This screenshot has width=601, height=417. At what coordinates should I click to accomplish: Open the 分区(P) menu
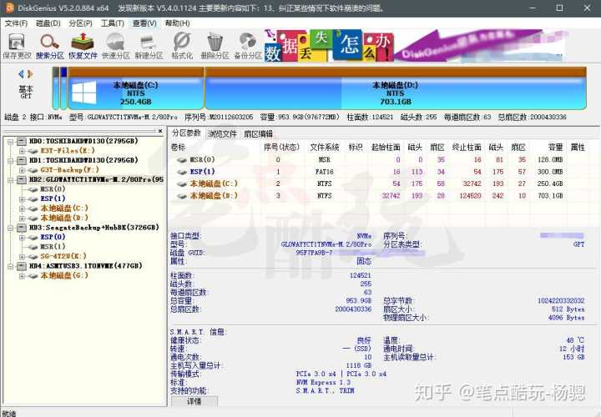(x=80, y=23)
